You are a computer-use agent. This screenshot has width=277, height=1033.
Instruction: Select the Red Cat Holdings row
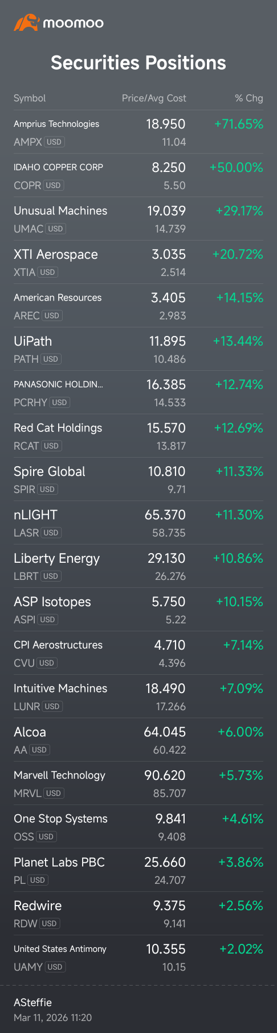(138, 436)
